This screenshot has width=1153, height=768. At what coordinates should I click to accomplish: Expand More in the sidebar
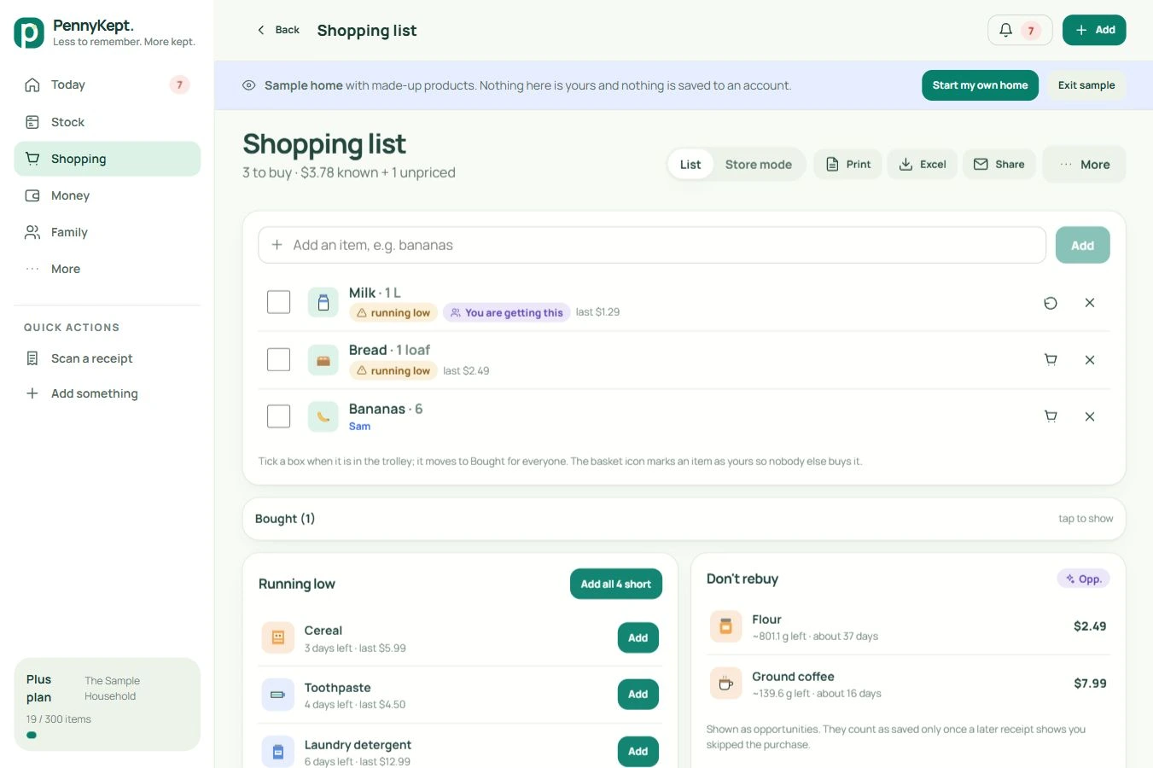point(107,269)
